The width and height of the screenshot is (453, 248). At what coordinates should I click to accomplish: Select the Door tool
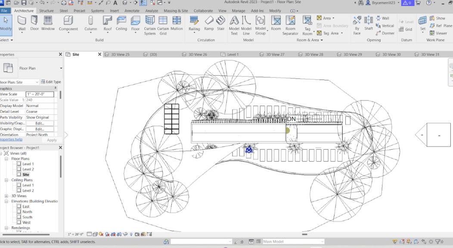[x=34, y=24]
